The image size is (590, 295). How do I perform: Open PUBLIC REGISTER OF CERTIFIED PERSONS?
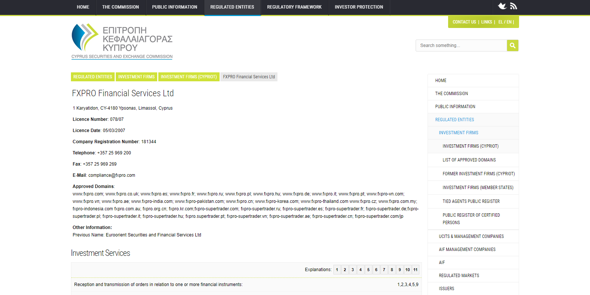coord(473,219)
